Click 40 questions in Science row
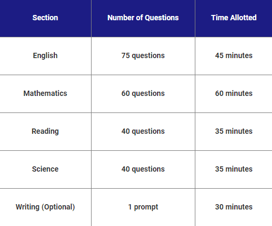 [143, 169]
